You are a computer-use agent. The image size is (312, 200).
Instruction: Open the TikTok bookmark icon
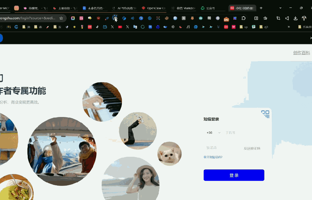97,27
